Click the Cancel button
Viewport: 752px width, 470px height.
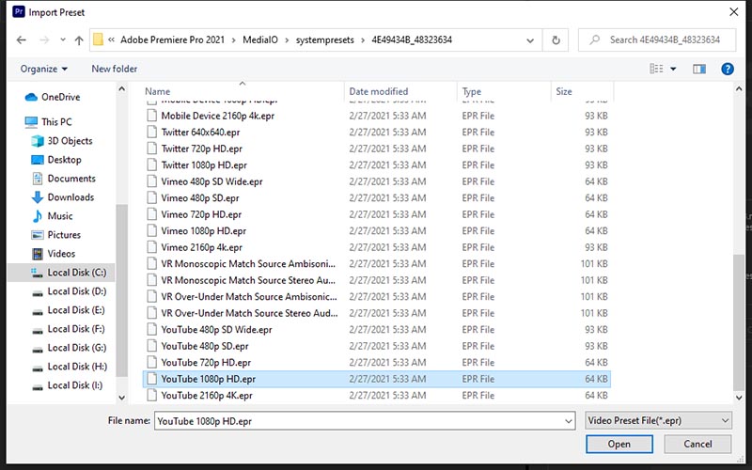tap(697, 444)
